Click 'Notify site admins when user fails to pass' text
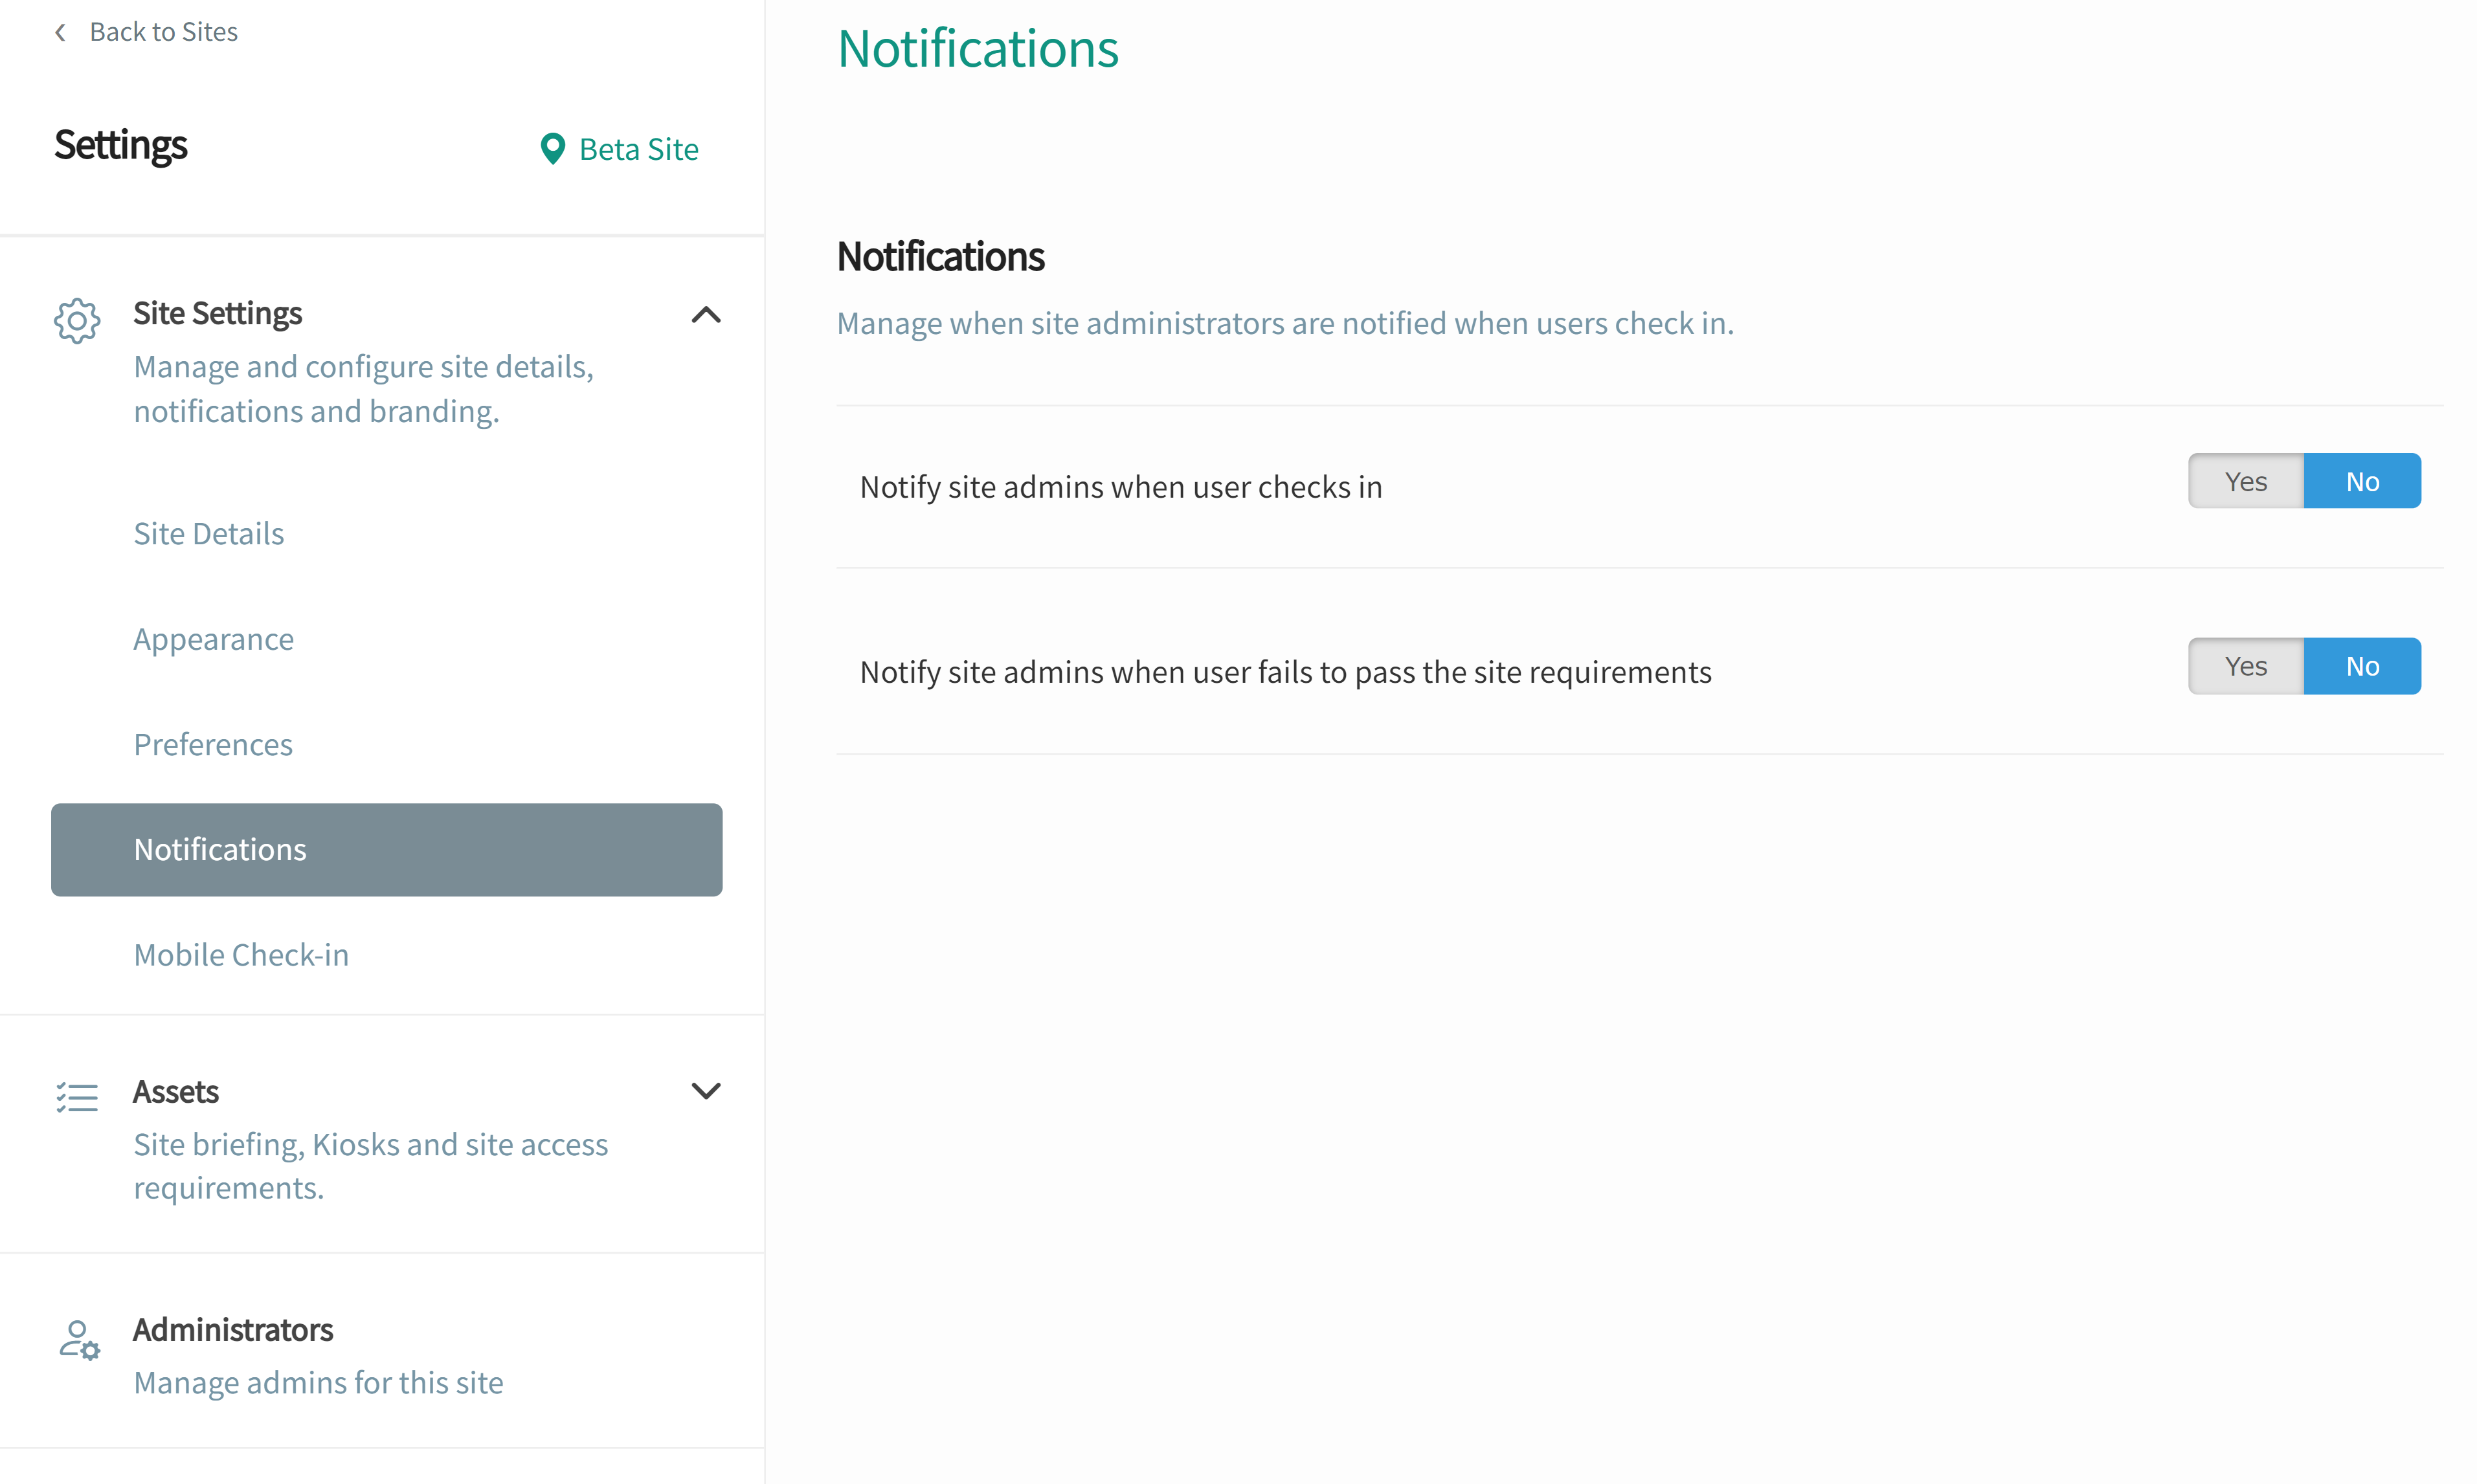This screenshot has width=2477, height=1484. 1284,672
